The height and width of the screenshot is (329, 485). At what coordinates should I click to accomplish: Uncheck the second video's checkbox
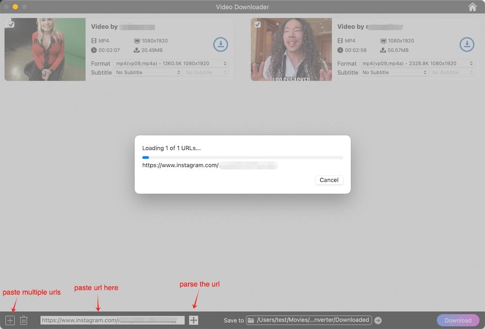point(258,24)
